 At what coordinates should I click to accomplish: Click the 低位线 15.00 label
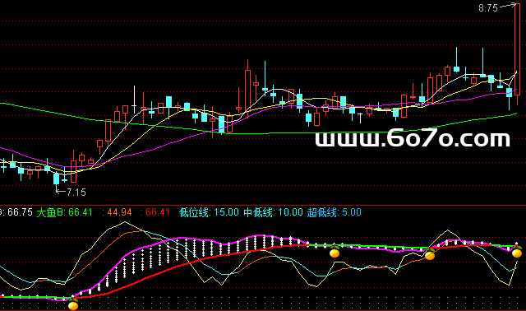pyautogui.click(x=210, y=212)
